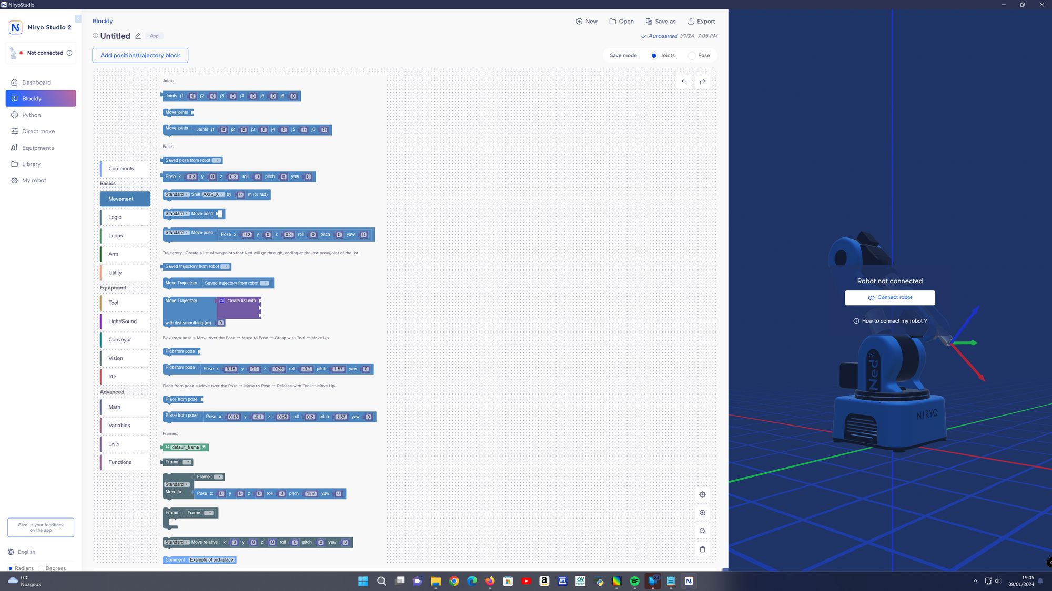Select Blockly in the sidebar
The height and width of the screenshot is (591, 1052).
pos(41,99)
